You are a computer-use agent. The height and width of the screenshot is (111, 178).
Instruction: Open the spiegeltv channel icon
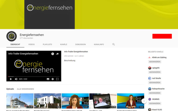(150, 68)
